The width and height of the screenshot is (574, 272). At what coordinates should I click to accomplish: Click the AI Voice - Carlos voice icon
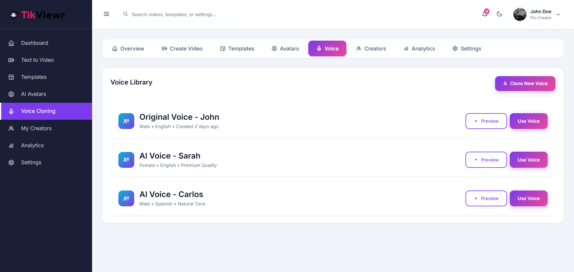pos(126,198)
